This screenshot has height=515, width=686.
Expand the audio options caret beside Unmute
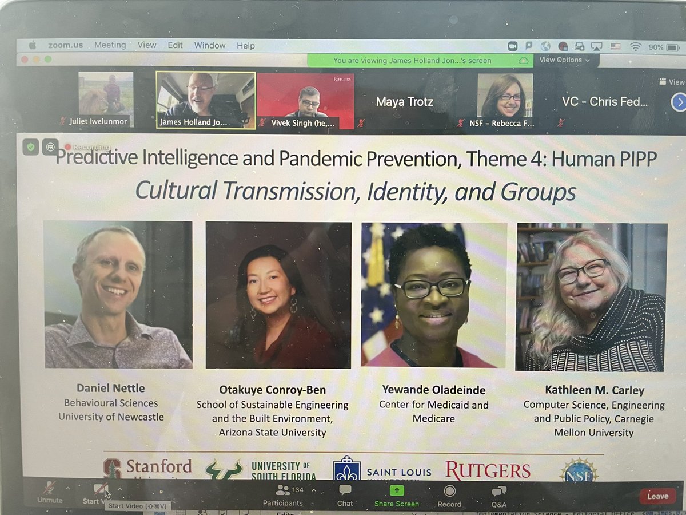pos(69,488)
